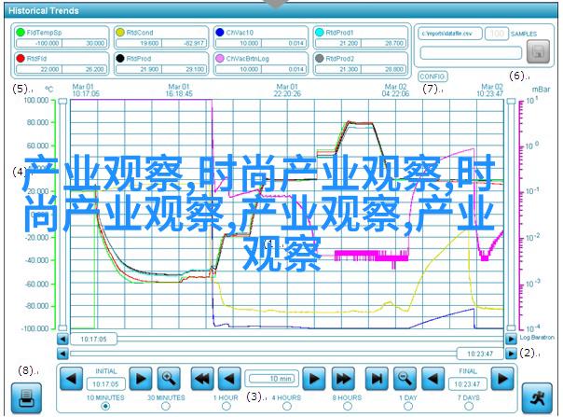This screenshot has width=563, height=417.
Task: Increase the FINAL time with right arrow
Action: pos(502,379)
